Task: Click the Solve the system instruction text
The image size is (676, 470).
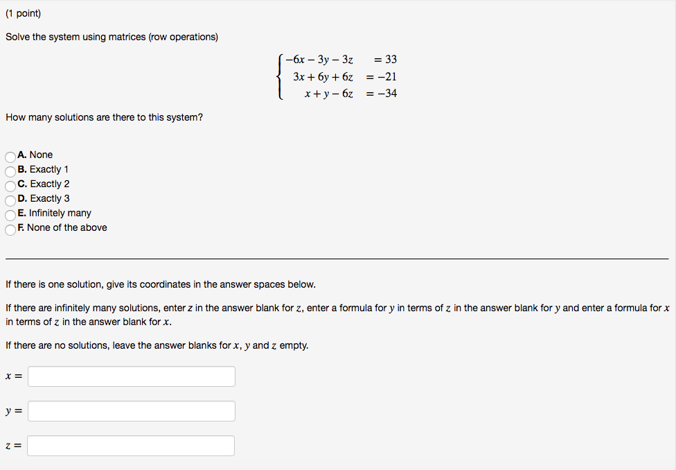Action: click(x=112, y=37)
